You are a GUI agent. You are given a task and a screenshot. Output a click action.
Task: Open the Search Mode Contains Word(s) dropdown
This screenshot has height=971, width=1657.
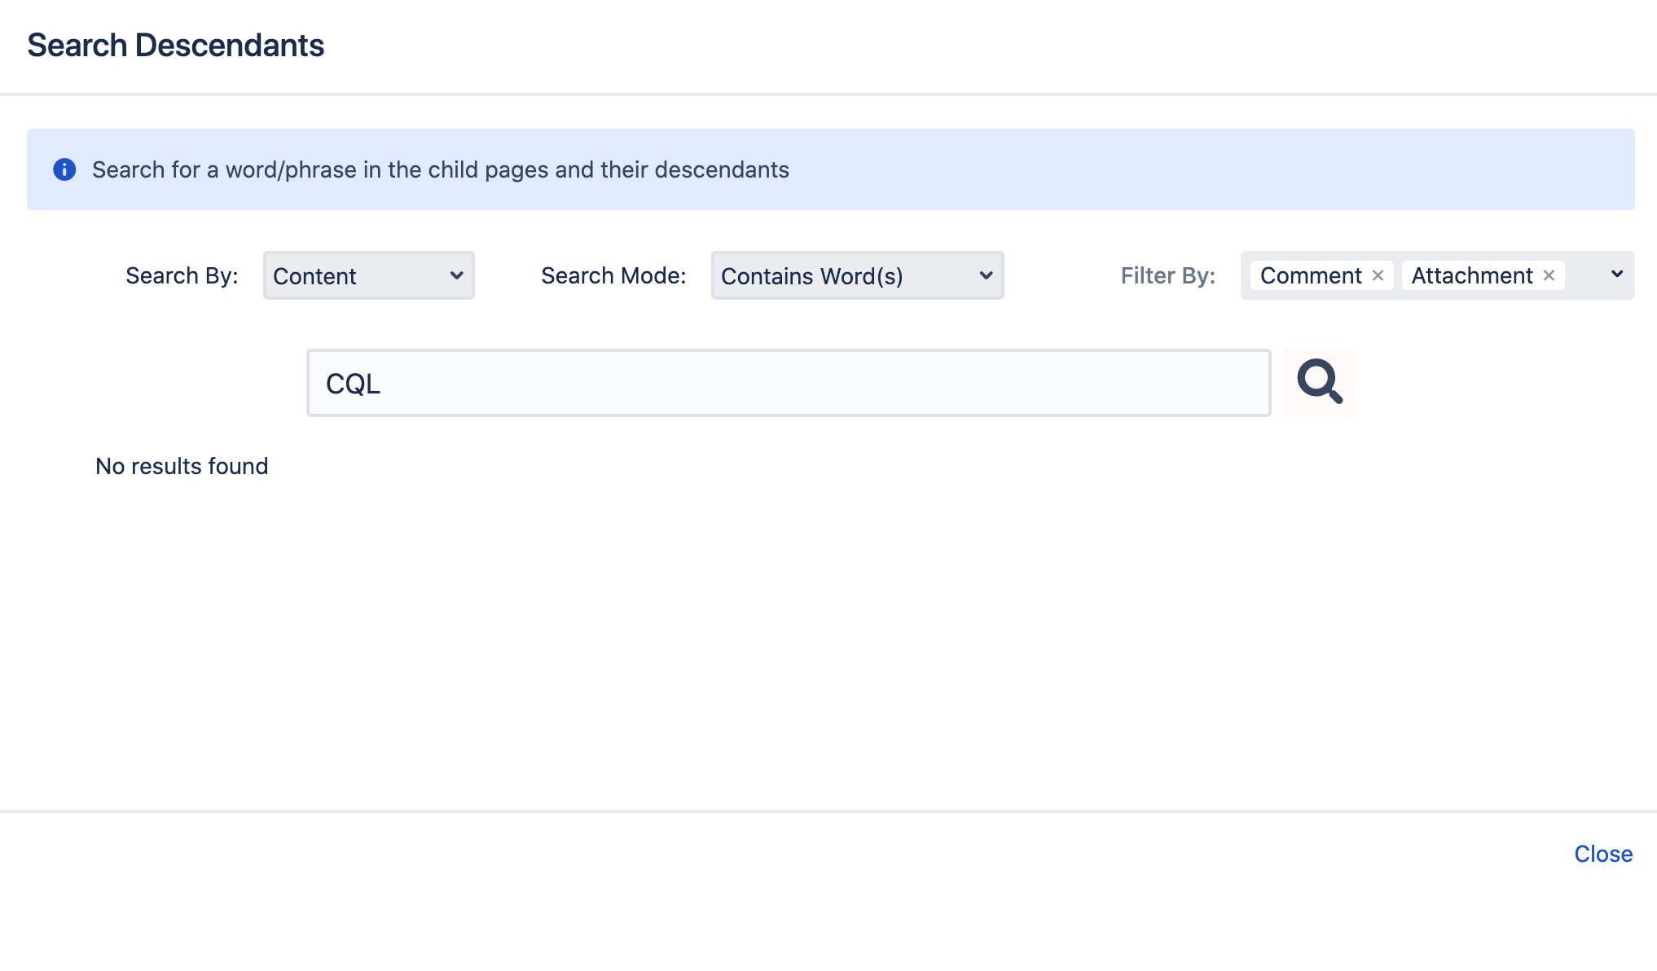click(857, 276)
